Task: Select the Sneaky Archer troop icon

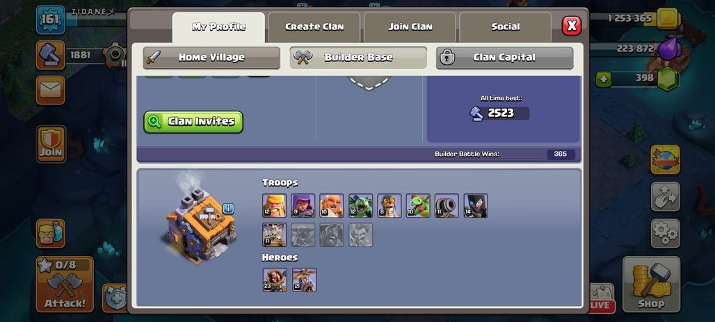Action: pyautogui.click(x=303, y=205)
